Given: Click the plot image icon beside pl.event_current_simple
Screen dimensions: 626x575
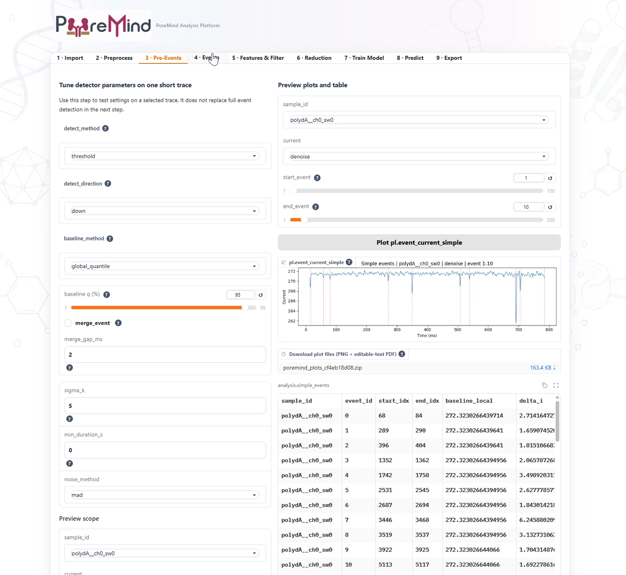Looking at the screenshot, I should point(284,262).
